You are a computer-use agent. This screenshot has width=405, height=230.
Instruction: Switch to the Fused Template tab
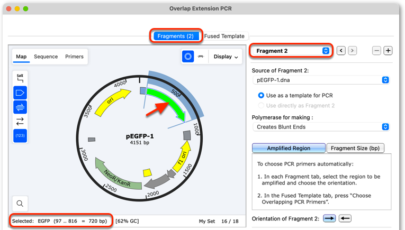pos(224,36)
